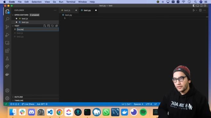This screenshot has width=211, height=118.
Task: Toggle the bottom panel layout
Action: coord(198,6)
